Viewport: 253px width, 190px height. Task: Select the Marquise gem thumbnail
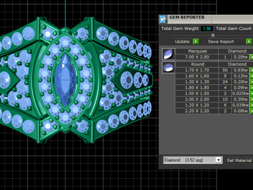pyautogui.click(x=169, y=54)
